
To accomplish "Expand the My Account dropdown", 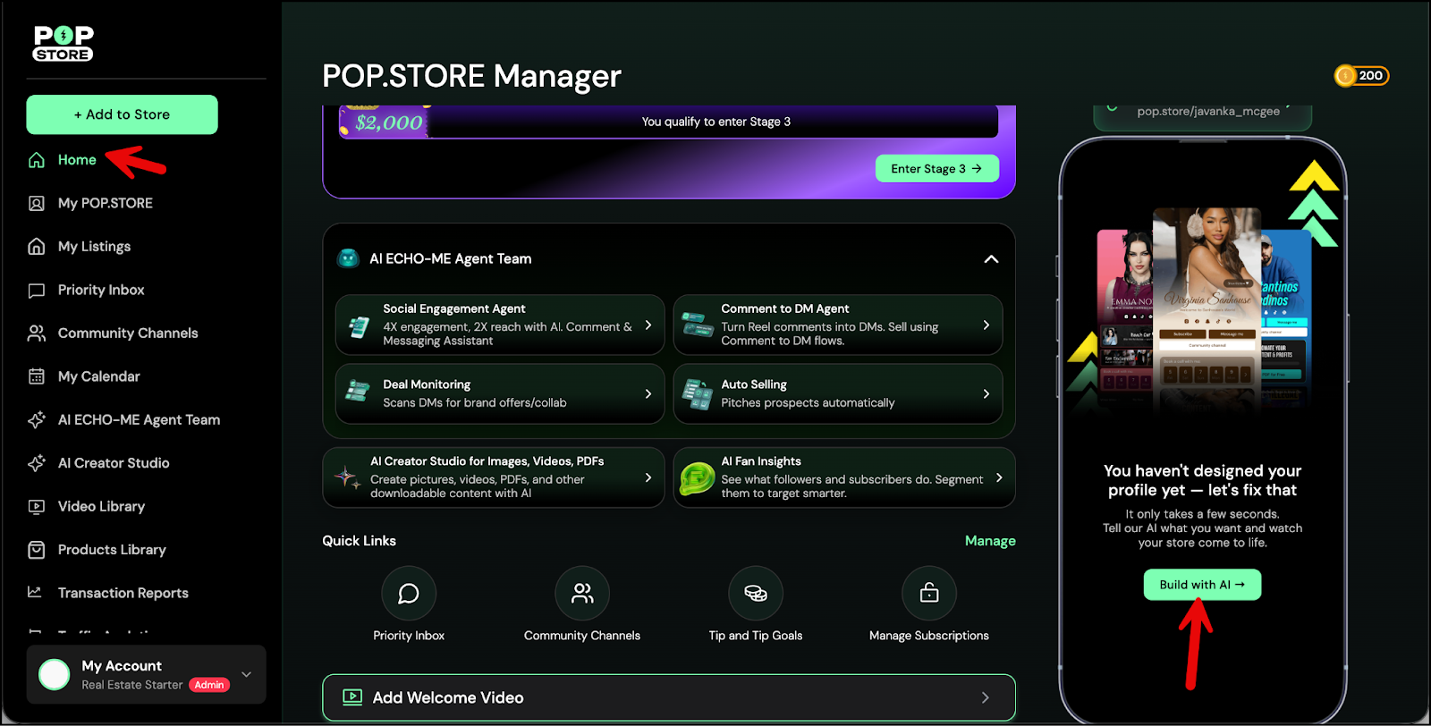I will tap(247, 674).
